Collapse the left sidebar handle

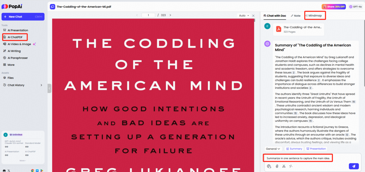pos(49,88)
